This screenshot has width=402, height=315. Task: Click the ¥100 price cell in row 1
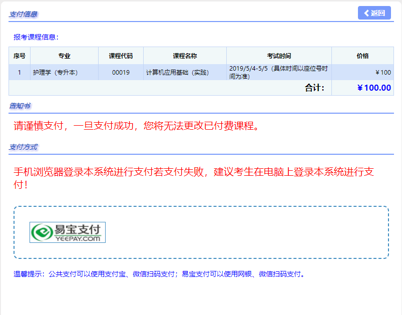(383, 73)
